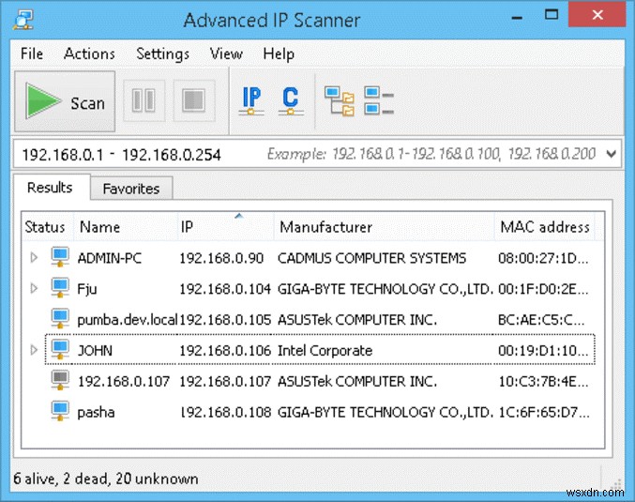Viewport: 635px width, 502px height.
Task: Click the ADMIN-PC computer icon
Action: pyautogui.click(x=60, y=258)
